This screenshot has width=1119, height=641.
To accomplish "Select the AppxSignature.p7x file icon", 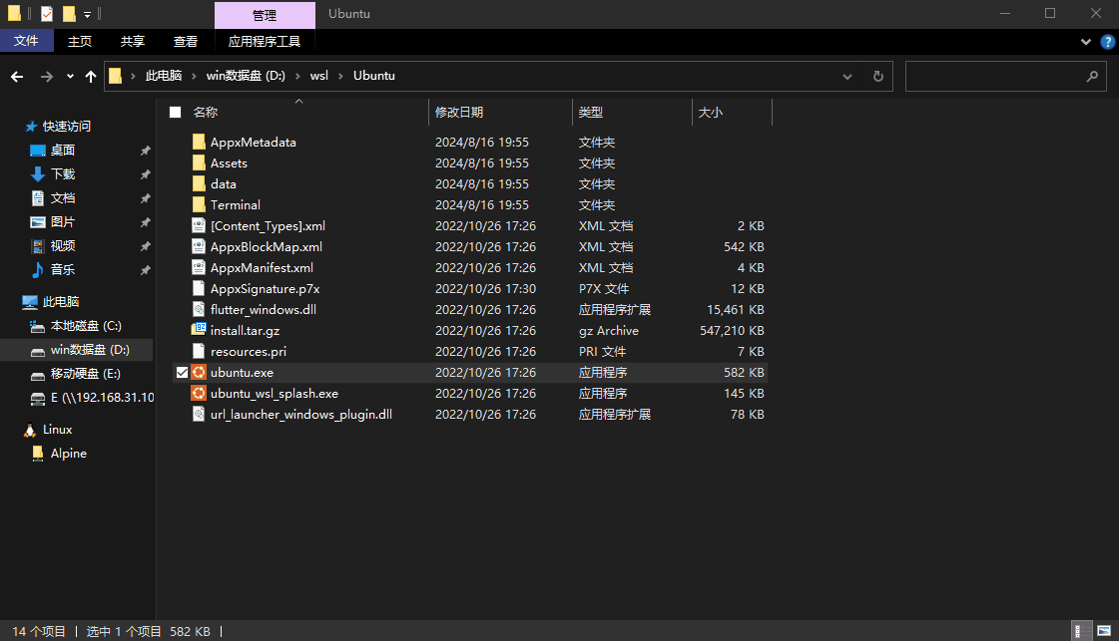I will 199,289.
